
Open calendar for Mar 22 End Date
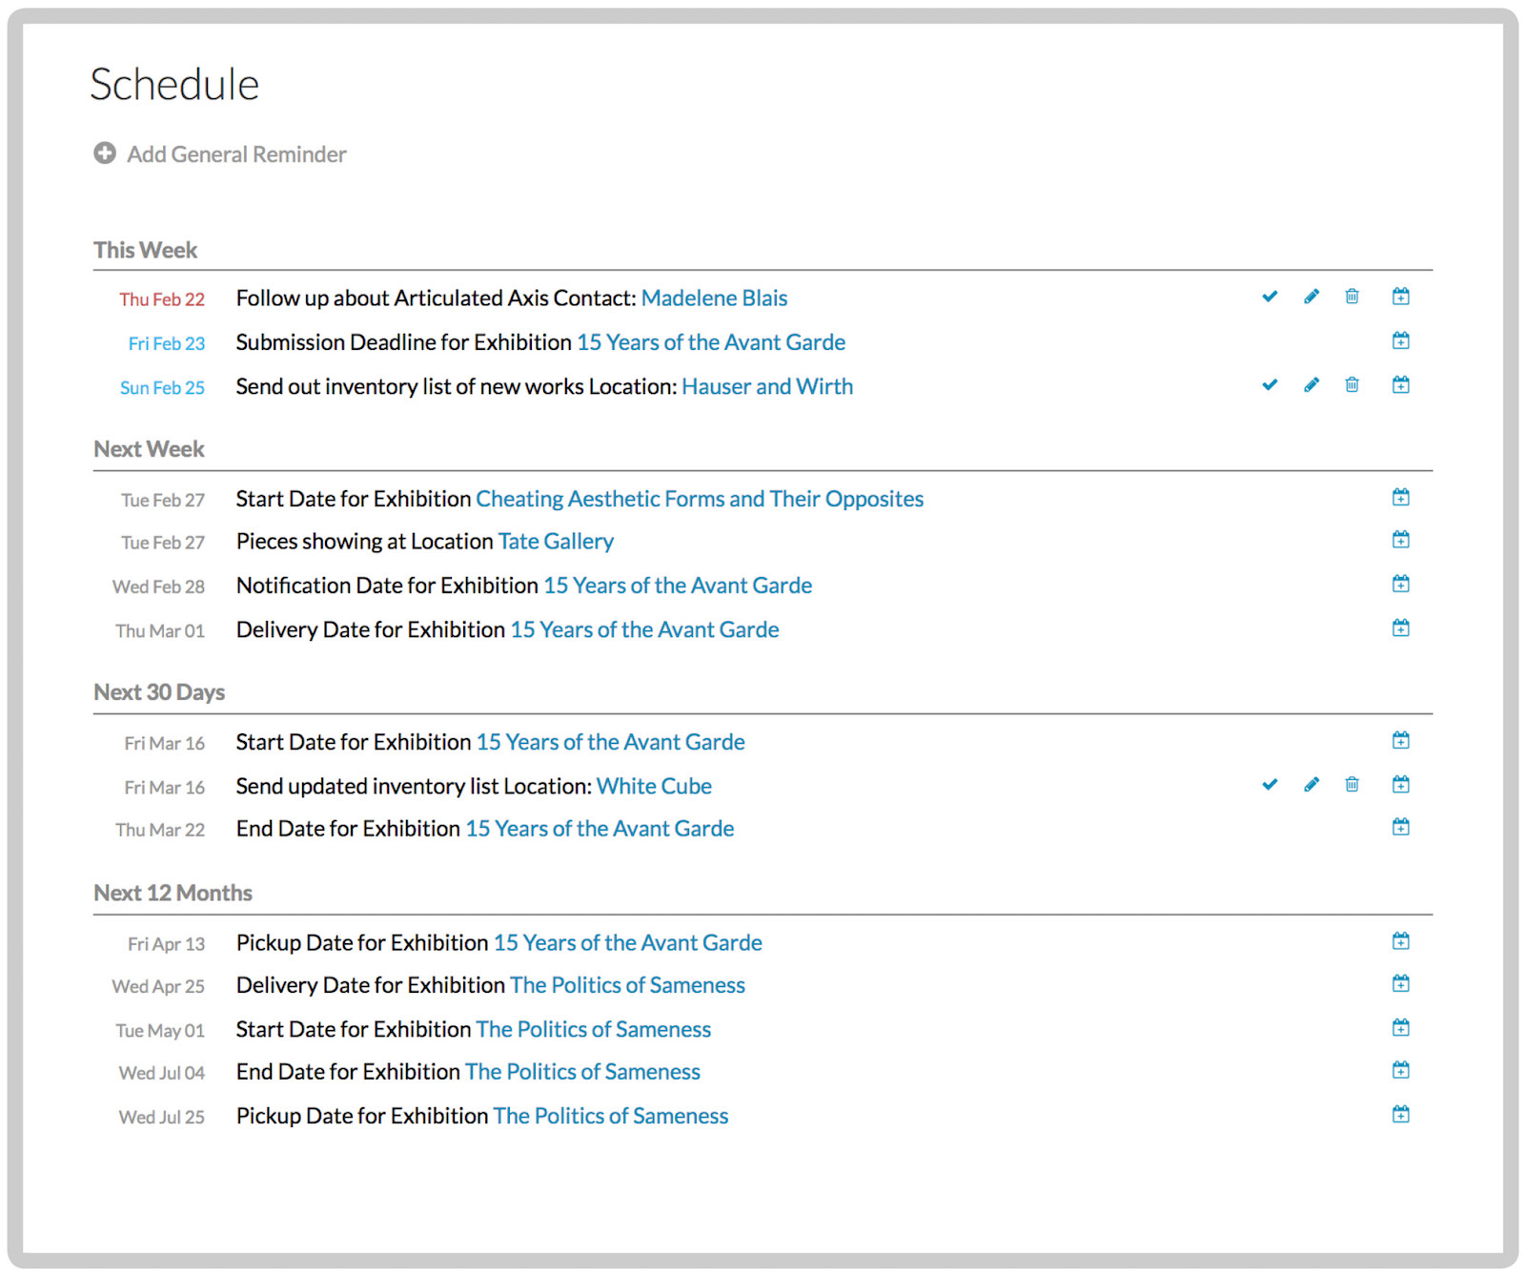coord(1401,827)
